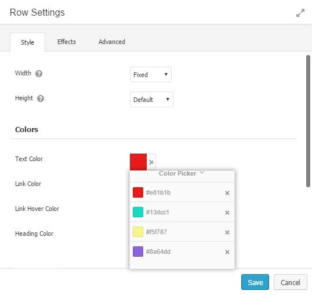Viewport: 312px width, 295px height.
Task: Save the row settings
Action: (255, 282)
